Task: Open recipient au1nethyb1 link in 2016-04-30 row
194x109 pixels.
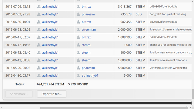Action: click(x=90, y=75)
